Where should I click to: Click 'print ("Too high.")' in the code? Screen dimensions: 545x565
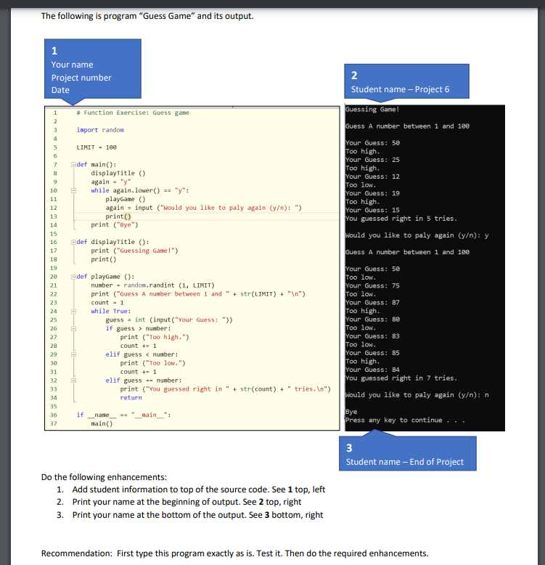tap(155, 337)
